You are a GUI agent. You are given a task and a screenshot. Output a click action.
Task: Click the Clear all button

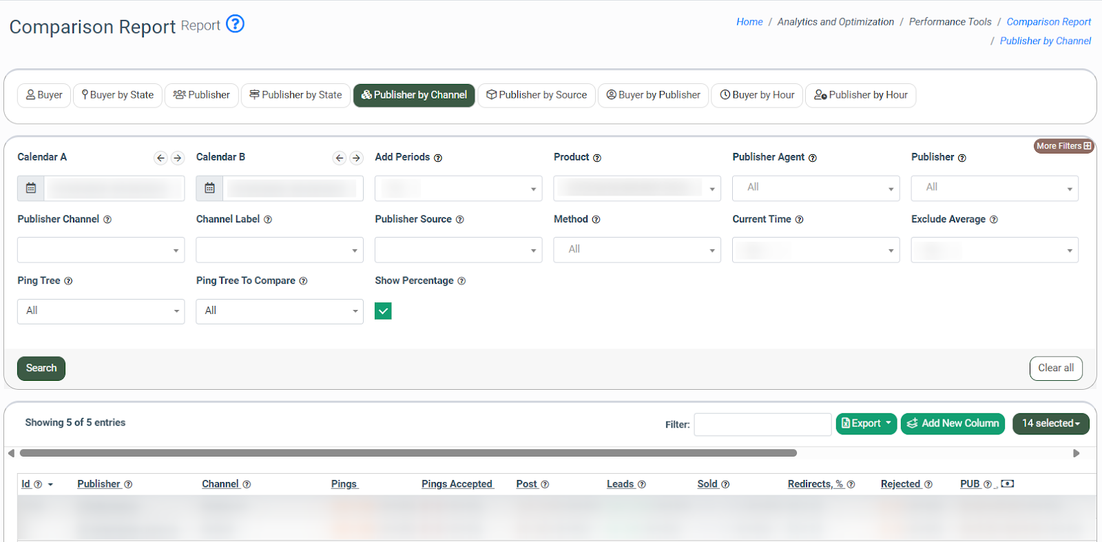click(x=1055, y=368)
